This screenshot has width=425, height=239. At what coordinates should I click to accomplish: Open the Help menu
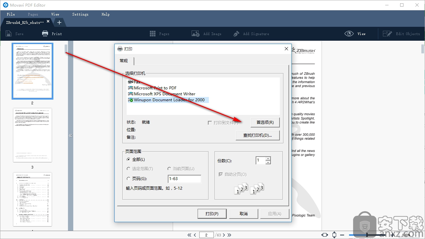(105, 14)
